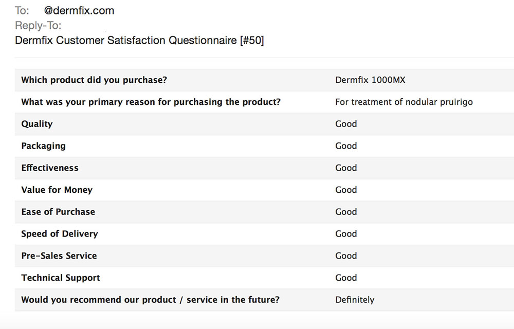514x329 pixels.
Task: Select the 'Which product did you purchase?' row
Action: click(264, 80)
